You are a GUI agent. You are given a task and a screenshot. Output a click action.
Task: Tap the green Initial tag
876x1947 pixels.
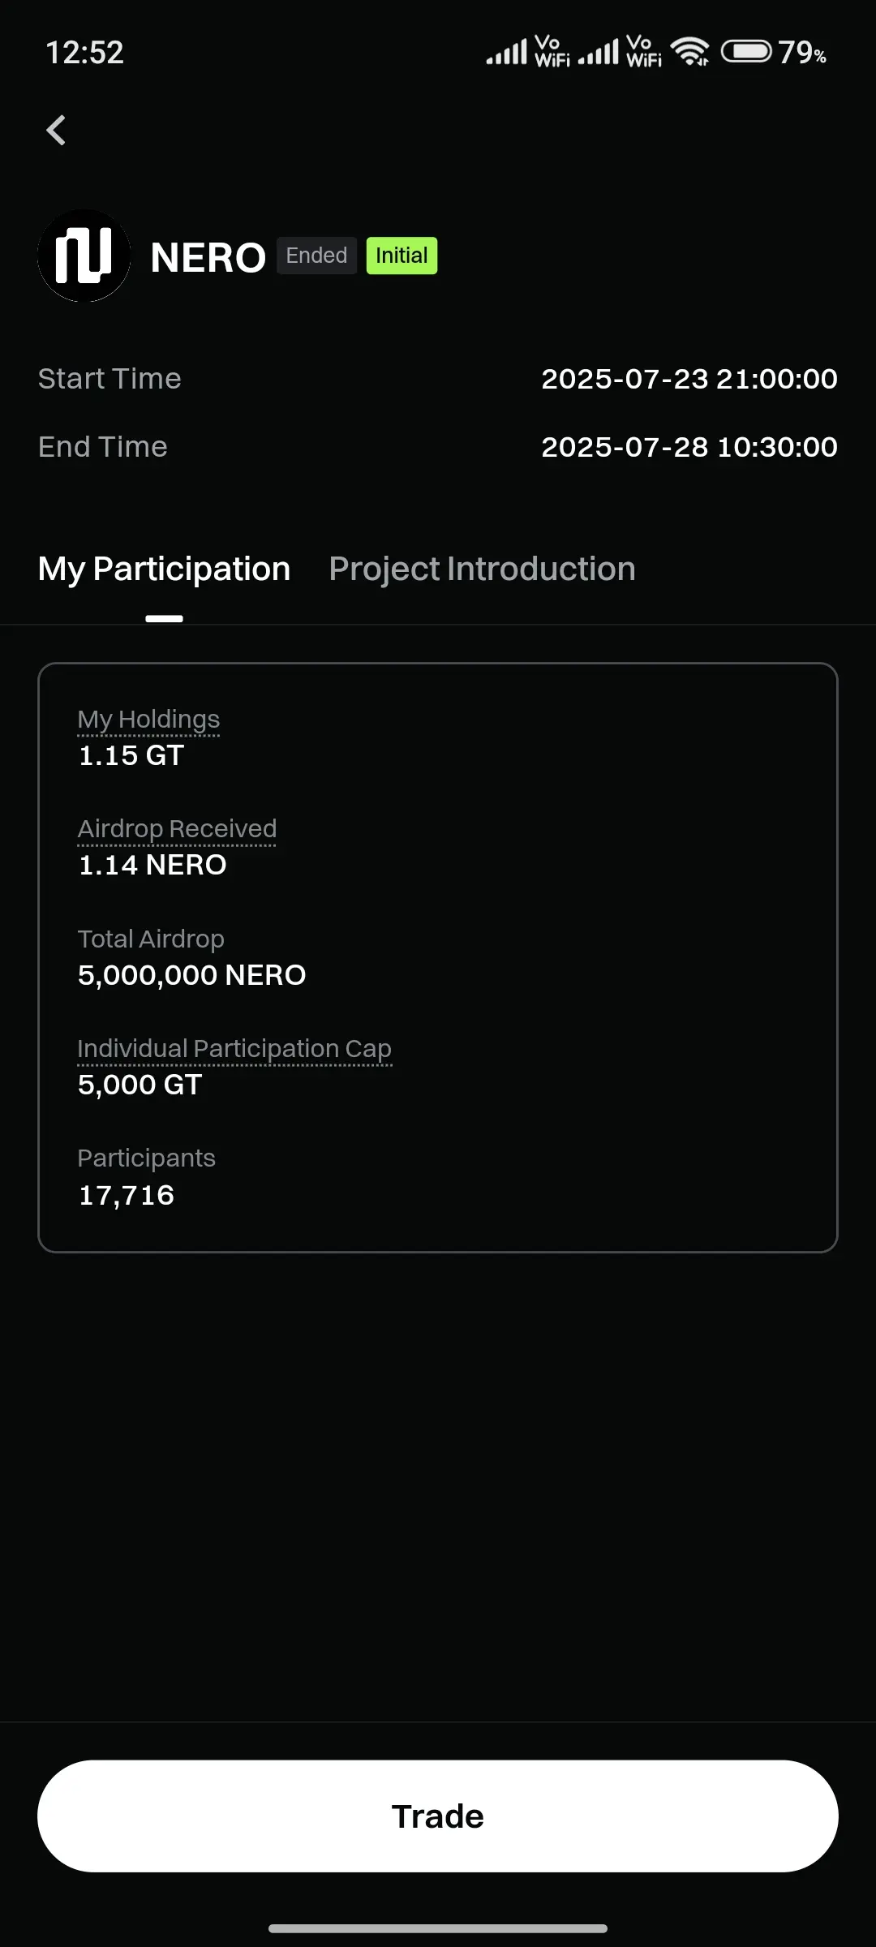coord(401,256)
